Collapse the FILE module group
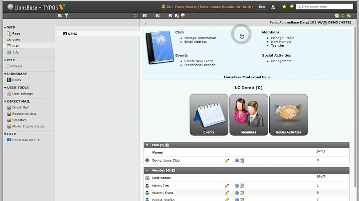 coord(5,60)
